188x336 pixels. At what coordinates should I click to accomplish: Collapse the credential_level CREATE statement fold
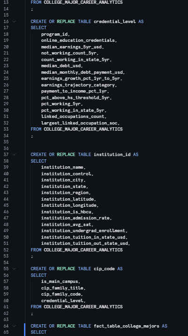point(14,22)
